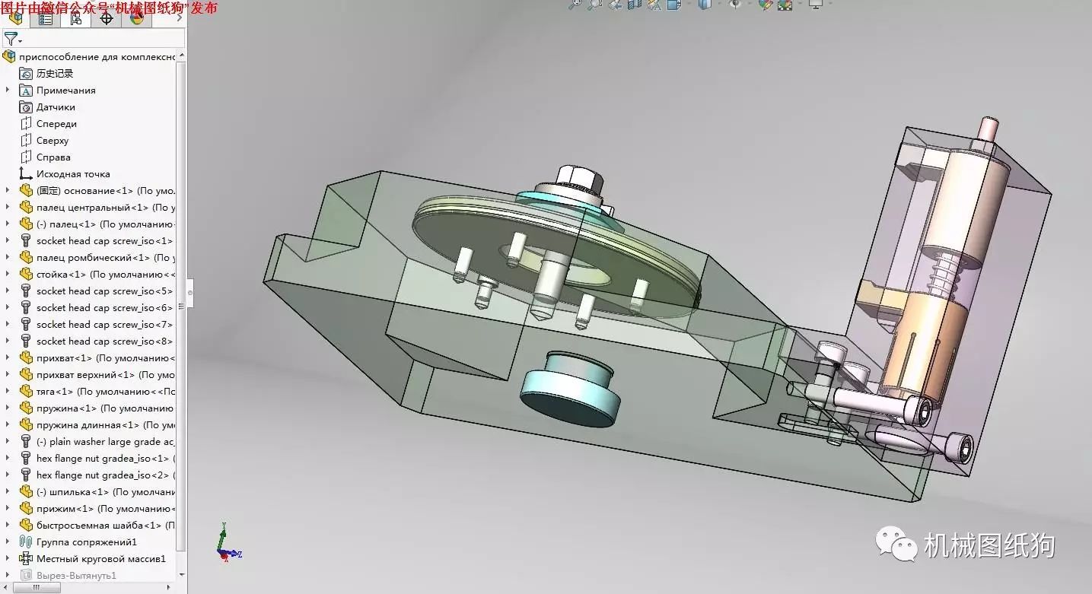Open the FeatureManager design tree tab
The height and width of the screenshot is (594, 1092).
pyautogui.click(x=15, y=17)
